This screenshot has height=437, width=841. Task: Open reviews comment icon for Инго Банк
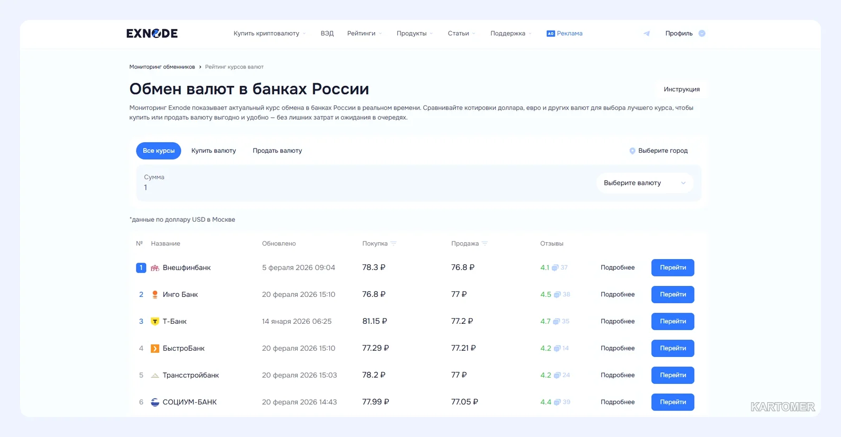coord(557,294)
